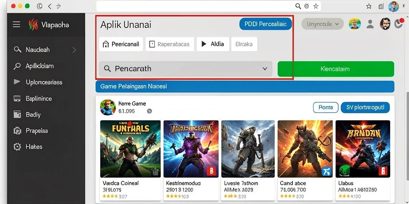Click the magnifier icon beside Aplilkloiam
409x204 pixels.
17,66
